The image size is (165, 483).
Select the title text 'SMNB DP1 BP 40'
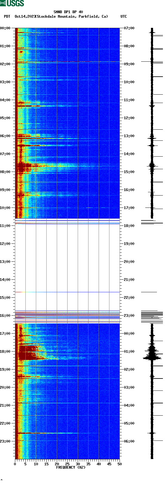[x=68, y=12]
